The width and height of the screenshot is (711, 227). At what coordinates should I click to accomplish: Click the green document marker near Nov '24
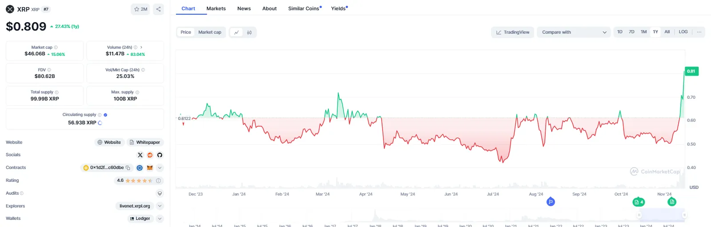tap(672, 202)
